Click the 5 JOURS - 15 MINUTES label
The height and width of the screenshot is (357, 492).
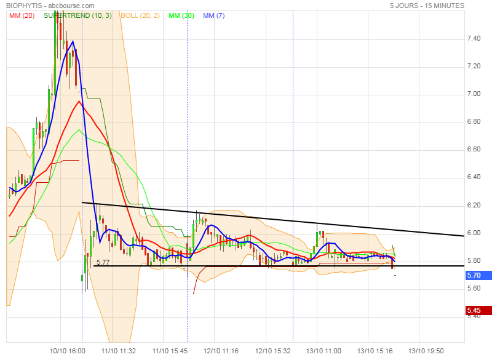(427, 6)
